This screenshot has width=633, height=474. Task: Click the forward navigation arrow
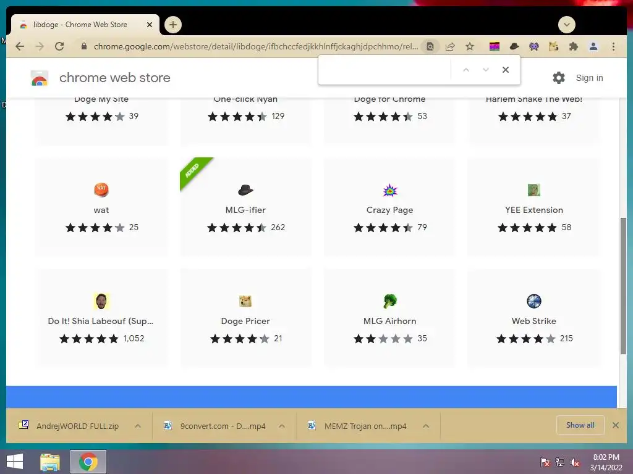[40, 46]
